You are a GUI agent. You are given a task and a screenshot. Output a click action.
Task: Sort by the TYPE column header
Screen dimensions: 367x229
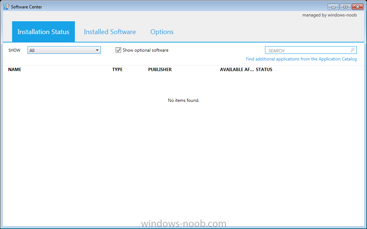pos(117,69)
